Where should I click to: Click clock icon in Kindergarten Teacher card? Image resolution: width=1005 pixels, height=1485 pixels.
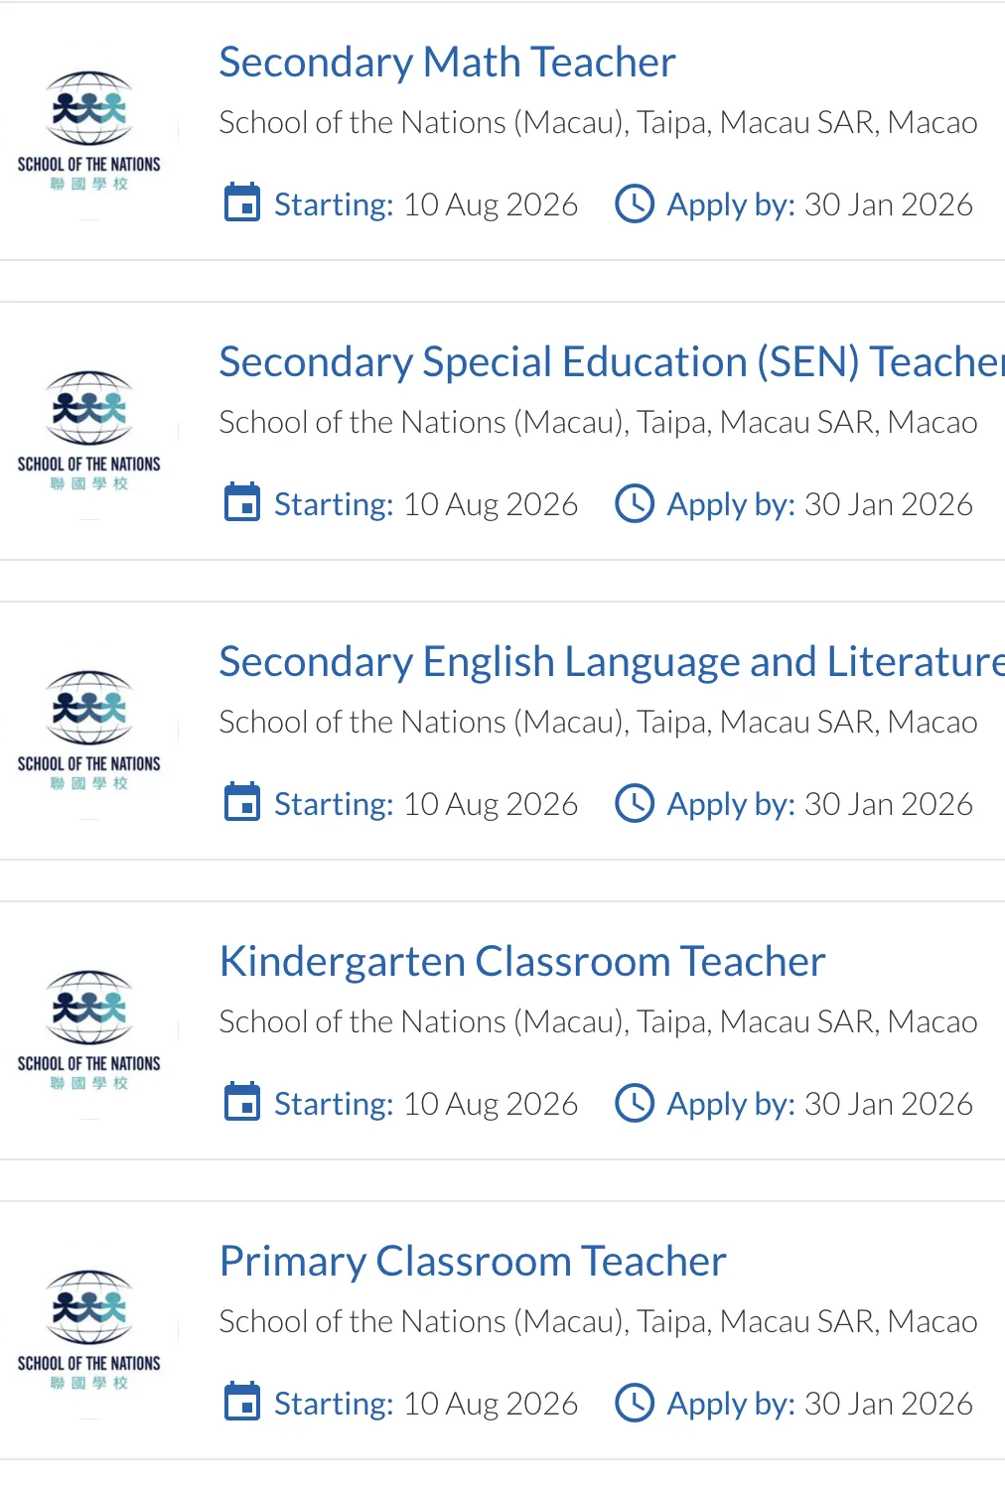(x=635, y=1103)
